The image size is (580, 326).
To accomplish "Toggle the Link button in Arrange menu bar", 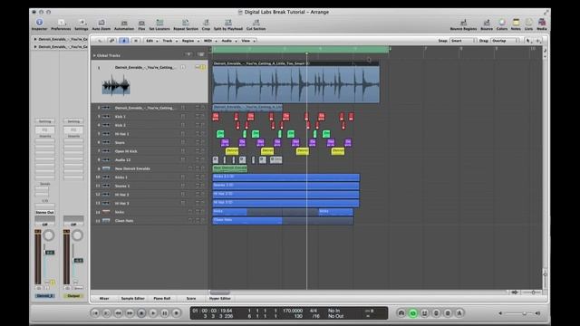I will (x=112, y=41).
